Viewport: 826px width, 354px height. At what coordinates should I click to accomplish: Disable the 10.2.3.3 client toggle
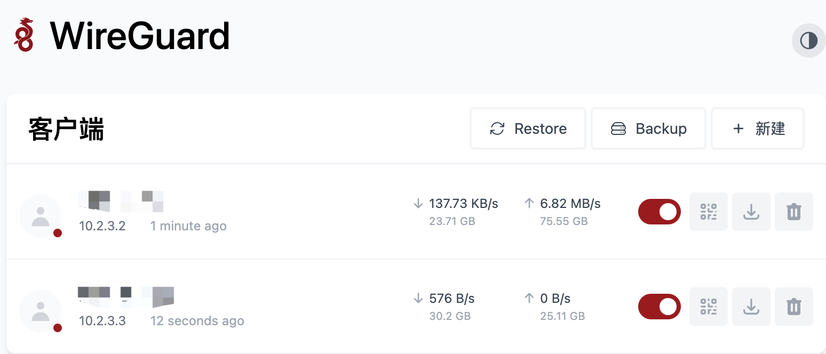click(x=660, y=307)
